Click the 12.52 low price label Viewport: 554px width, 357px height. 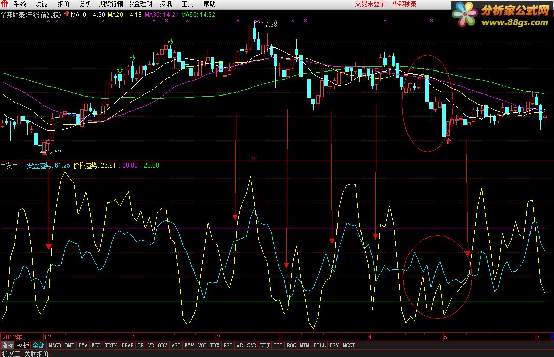[53, 152]
